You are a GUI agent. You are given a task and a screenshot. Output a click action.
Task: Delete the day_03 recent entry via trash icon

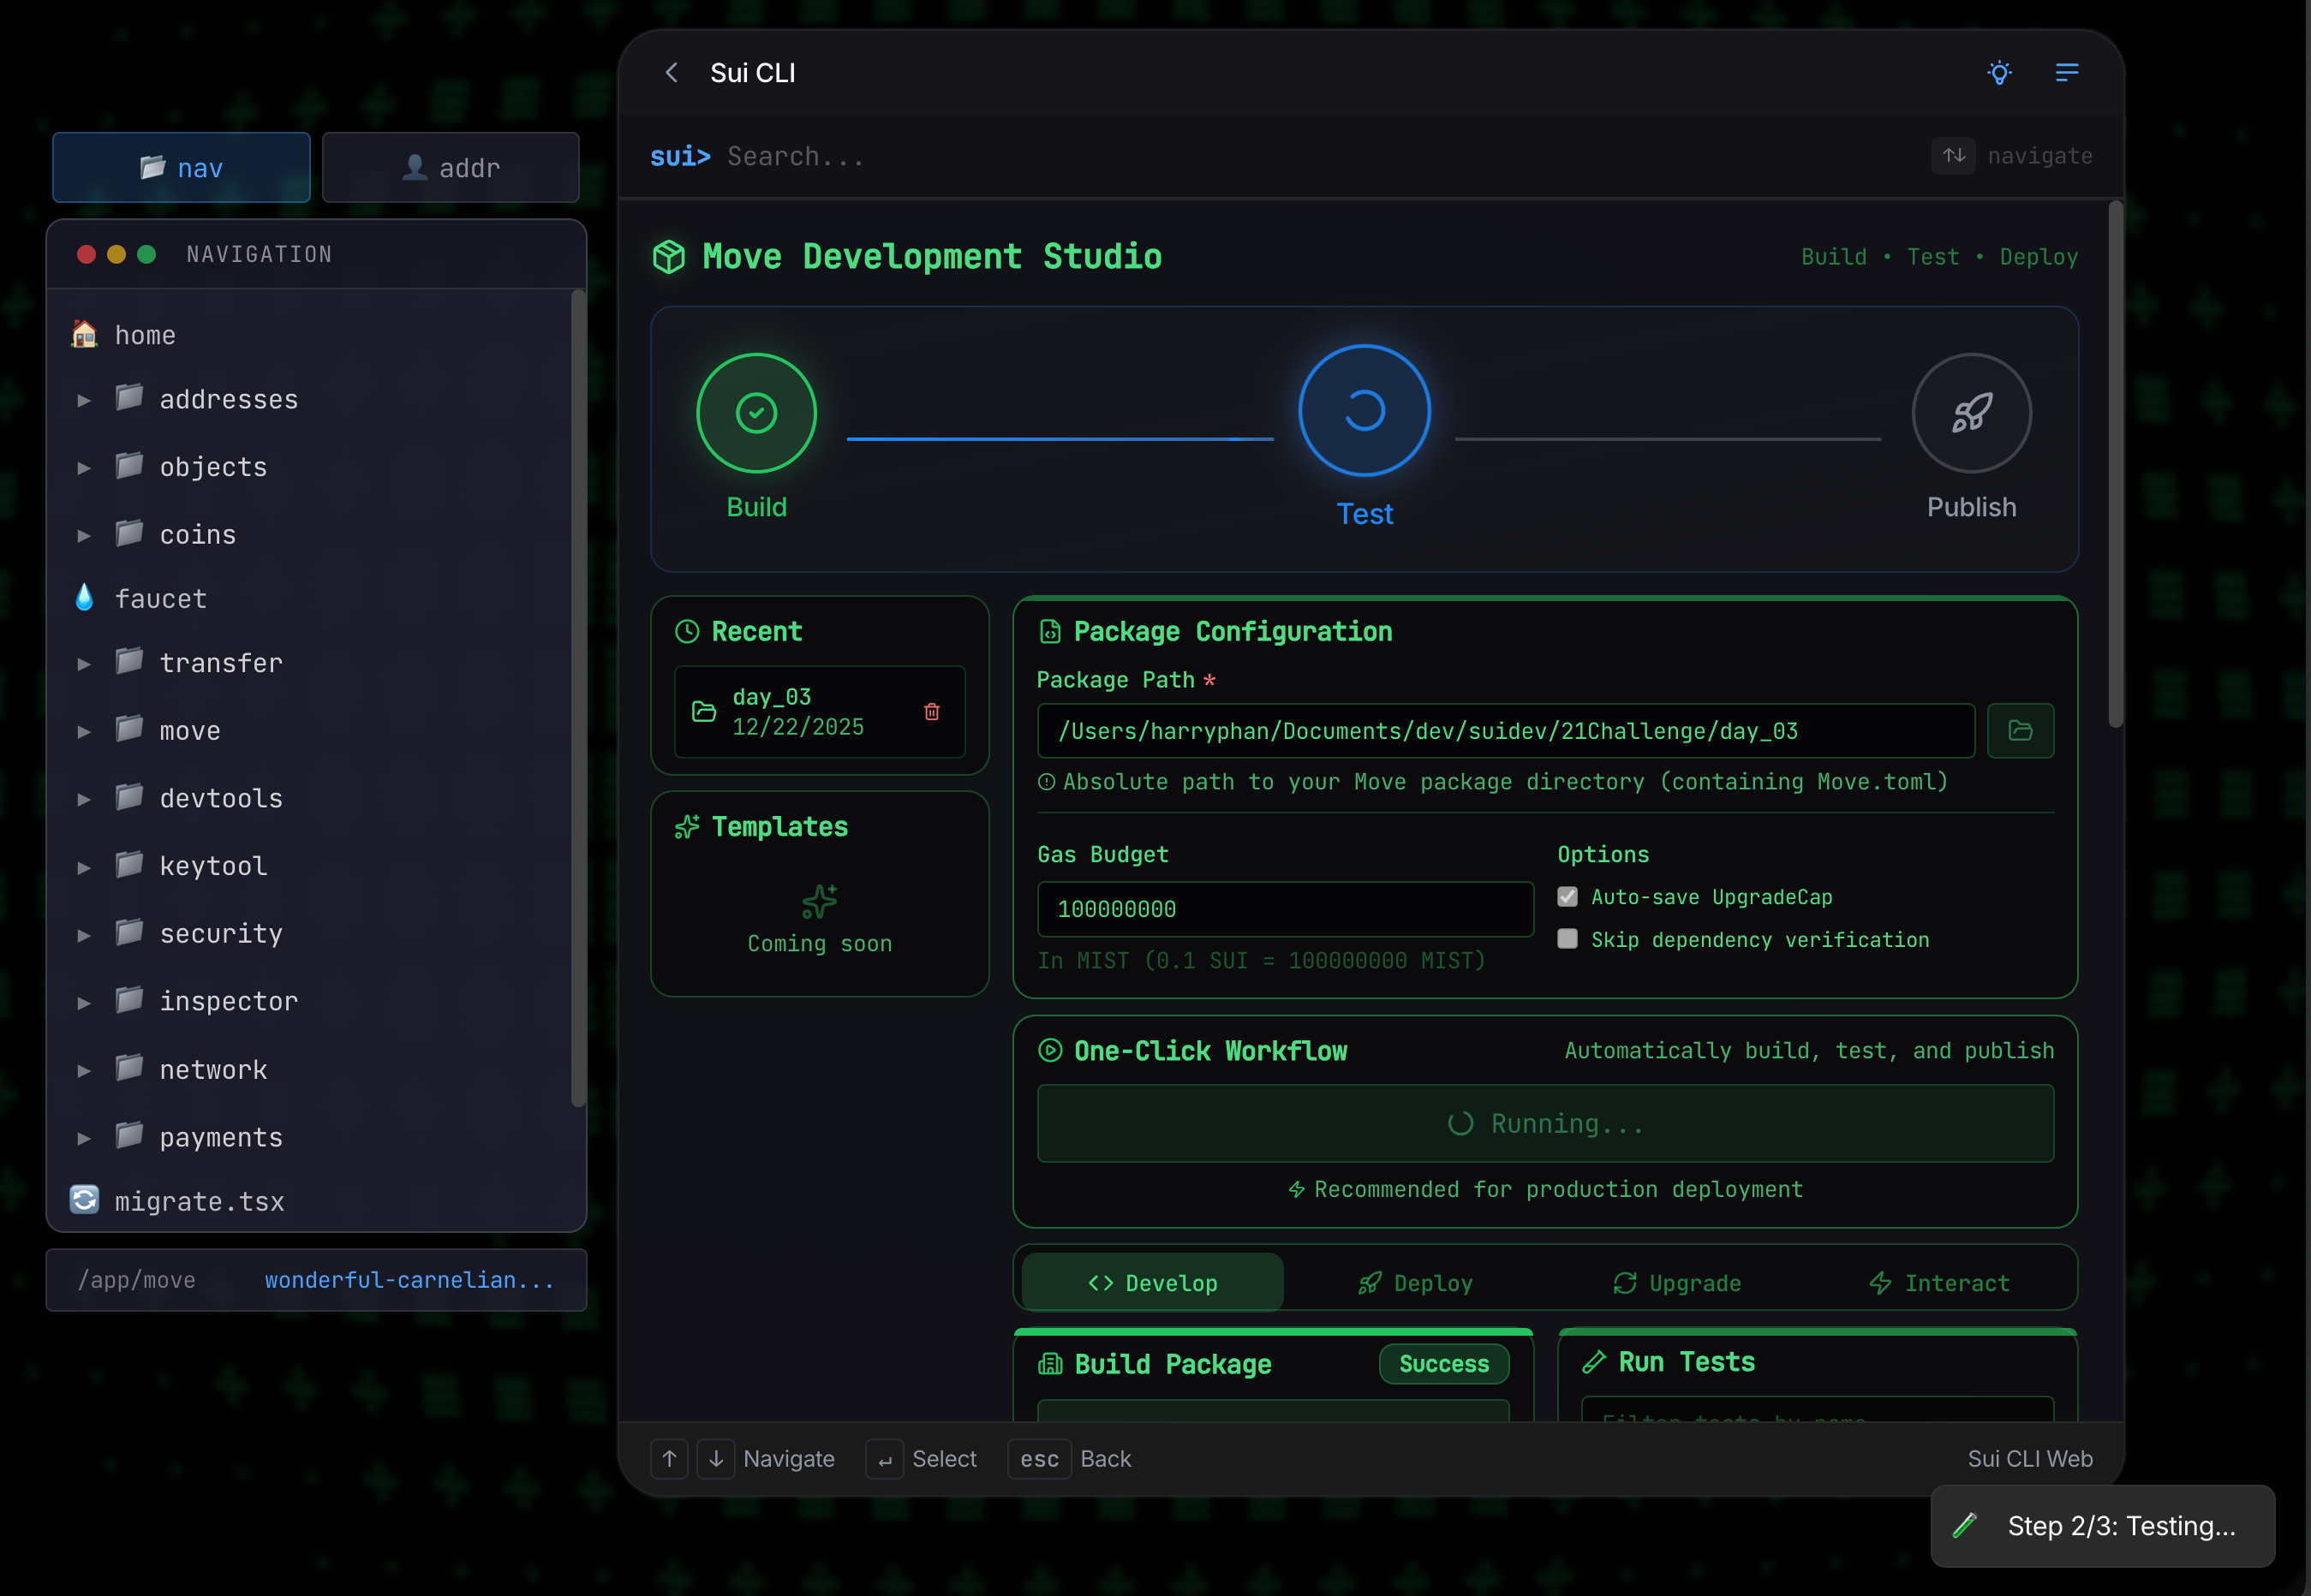click(931, 711)
